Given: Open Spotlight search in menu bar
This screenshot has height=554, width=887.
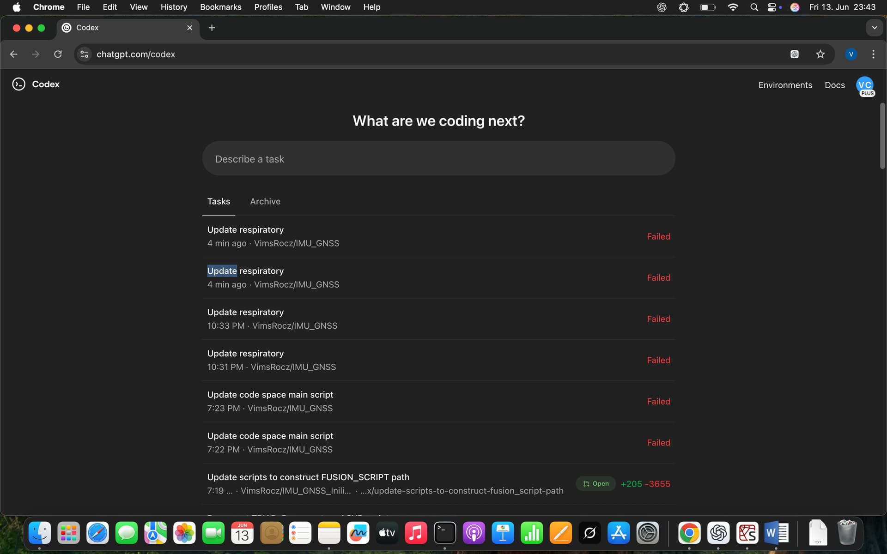Looking at the screenshot, I should [754, 7].
